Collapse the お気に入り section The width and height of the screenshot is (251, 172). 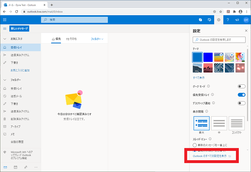point(5,39)
